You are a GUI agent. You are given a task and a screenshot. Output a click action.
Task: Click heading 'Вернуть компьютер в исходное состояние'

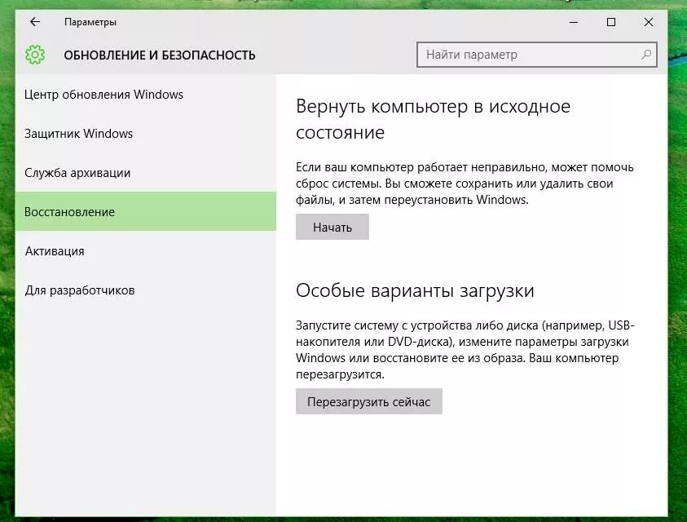[433, 119]
